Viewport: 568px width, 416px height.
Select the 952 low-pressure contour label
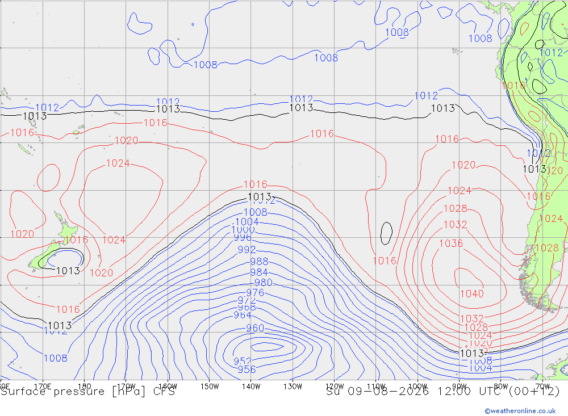243,361
